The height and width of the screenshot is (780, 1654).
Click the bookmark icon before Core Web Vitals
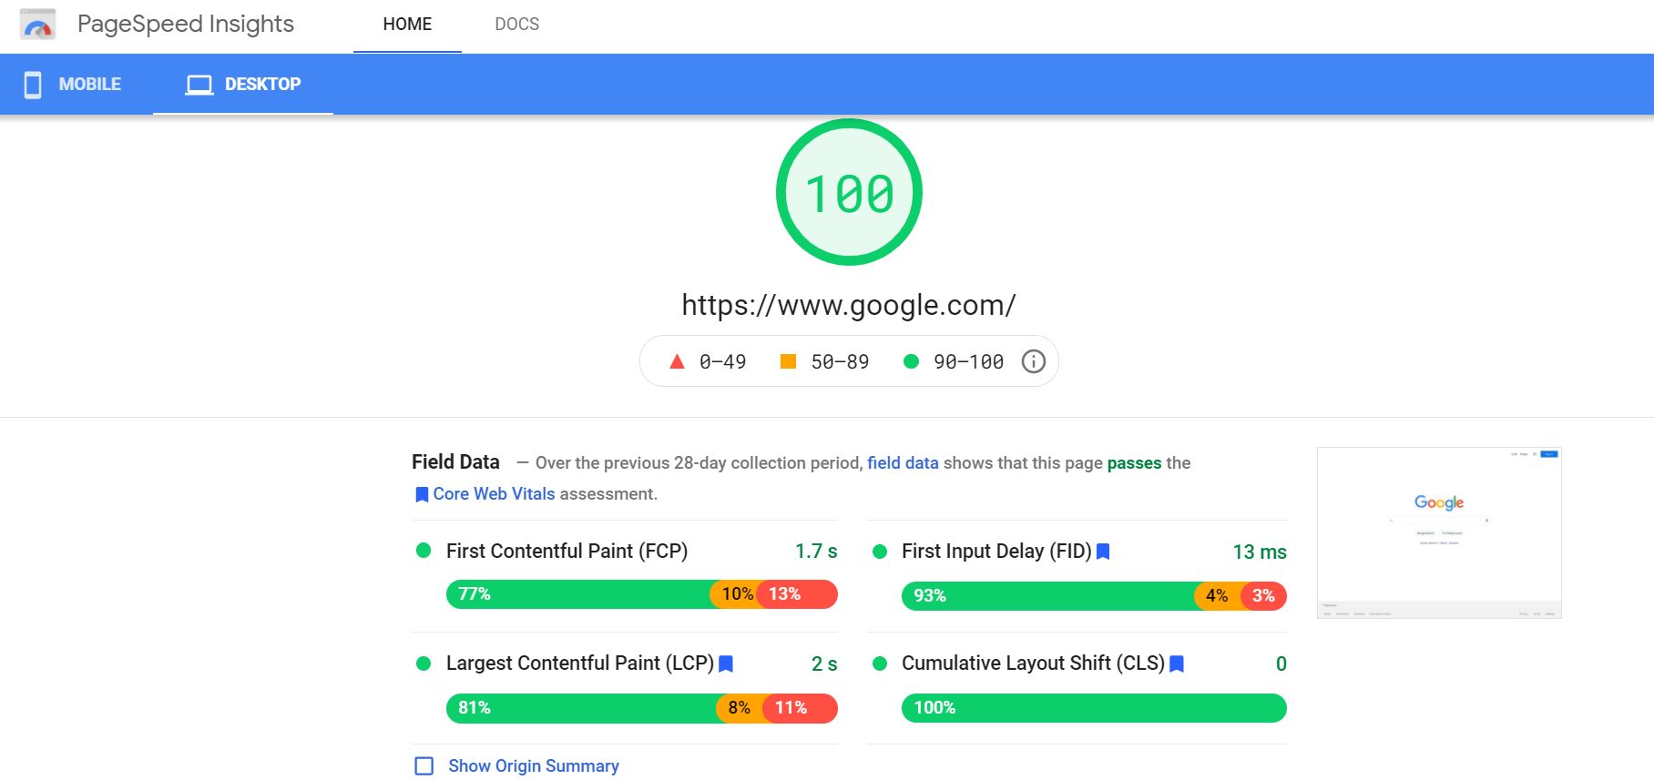pyautogui.click(x=422, y=494)
